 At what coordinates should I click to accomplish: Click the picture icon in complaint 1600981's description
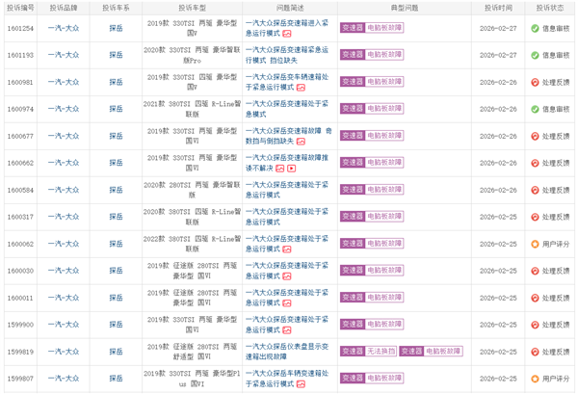(x=301, y=88)
